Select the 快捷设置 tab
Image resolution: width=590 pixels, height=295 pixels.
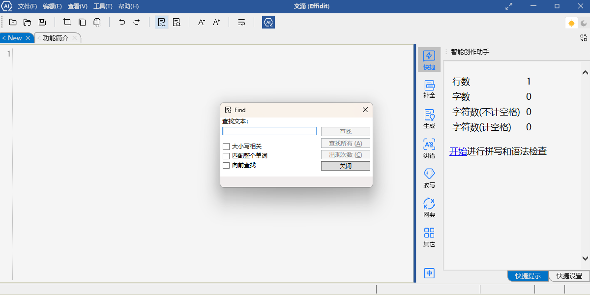(569, 276)
